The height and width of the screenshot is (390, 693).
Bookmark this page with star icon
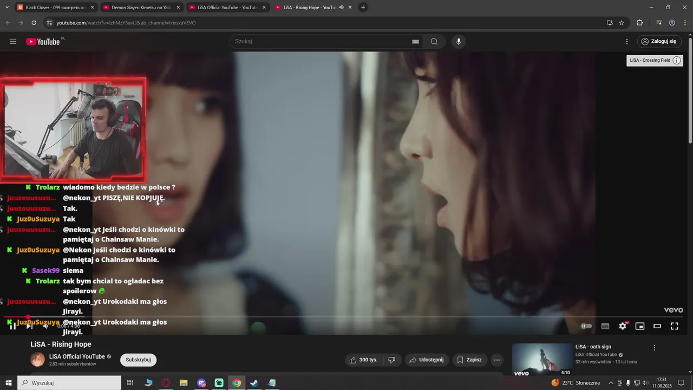point(622,23)
